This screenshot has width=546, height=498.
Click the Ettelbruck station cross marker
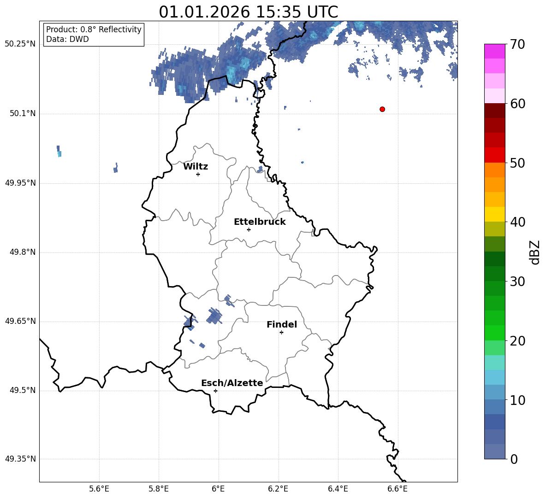pyautogui.click(x=249, y=229)
